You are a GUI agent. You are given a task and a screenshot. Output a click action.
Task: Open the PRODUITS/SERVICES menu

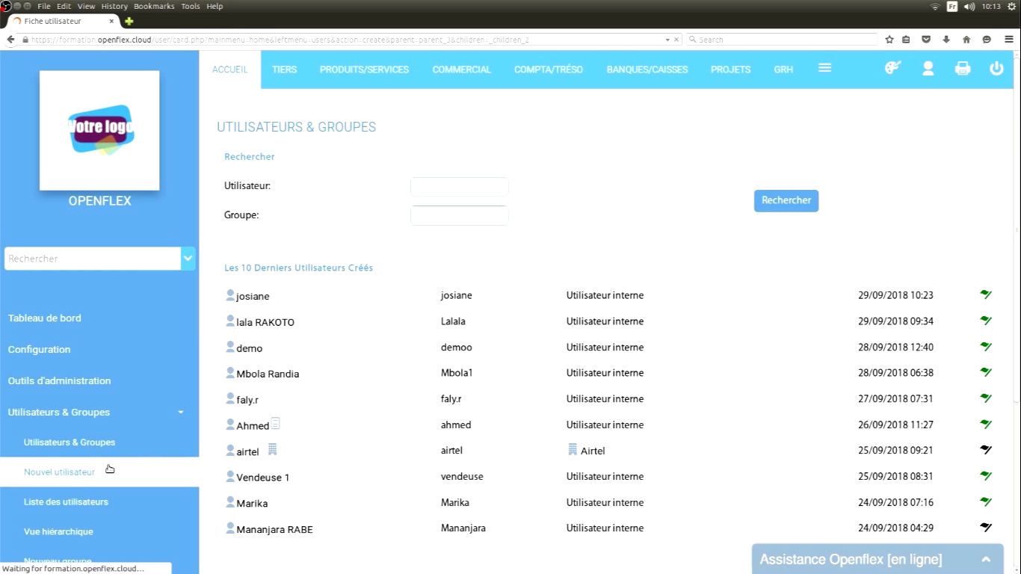coord(364,70)
